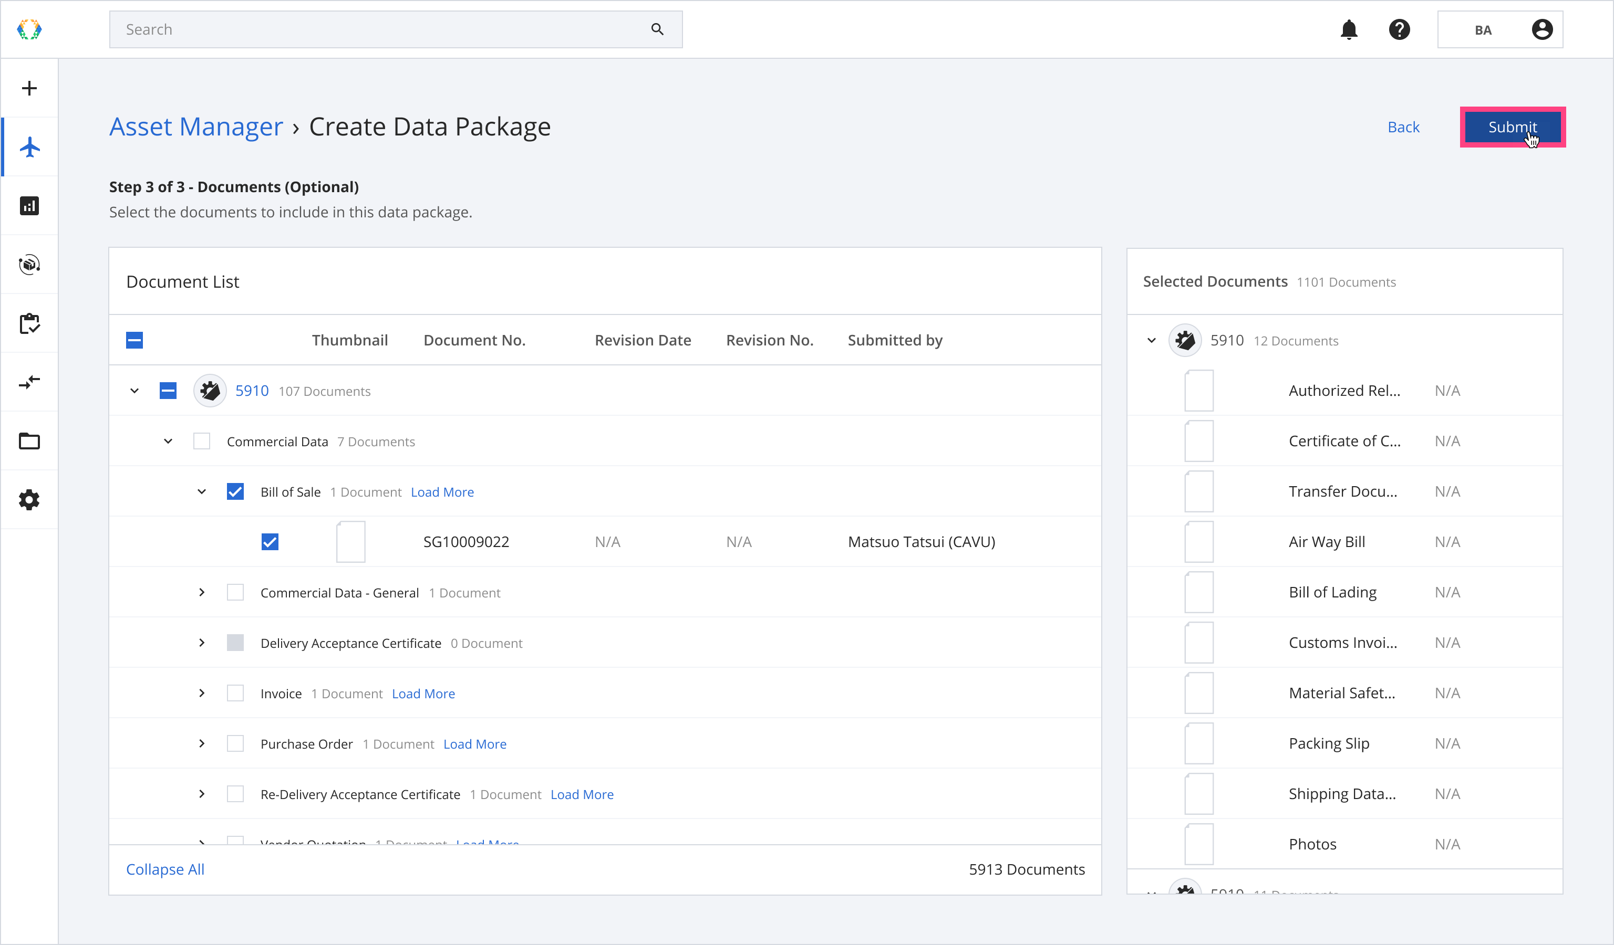Tick the Purchase Order checkbox
Image resolution: width=1614 pixels, height=945 pixels.
pos(235,743)
